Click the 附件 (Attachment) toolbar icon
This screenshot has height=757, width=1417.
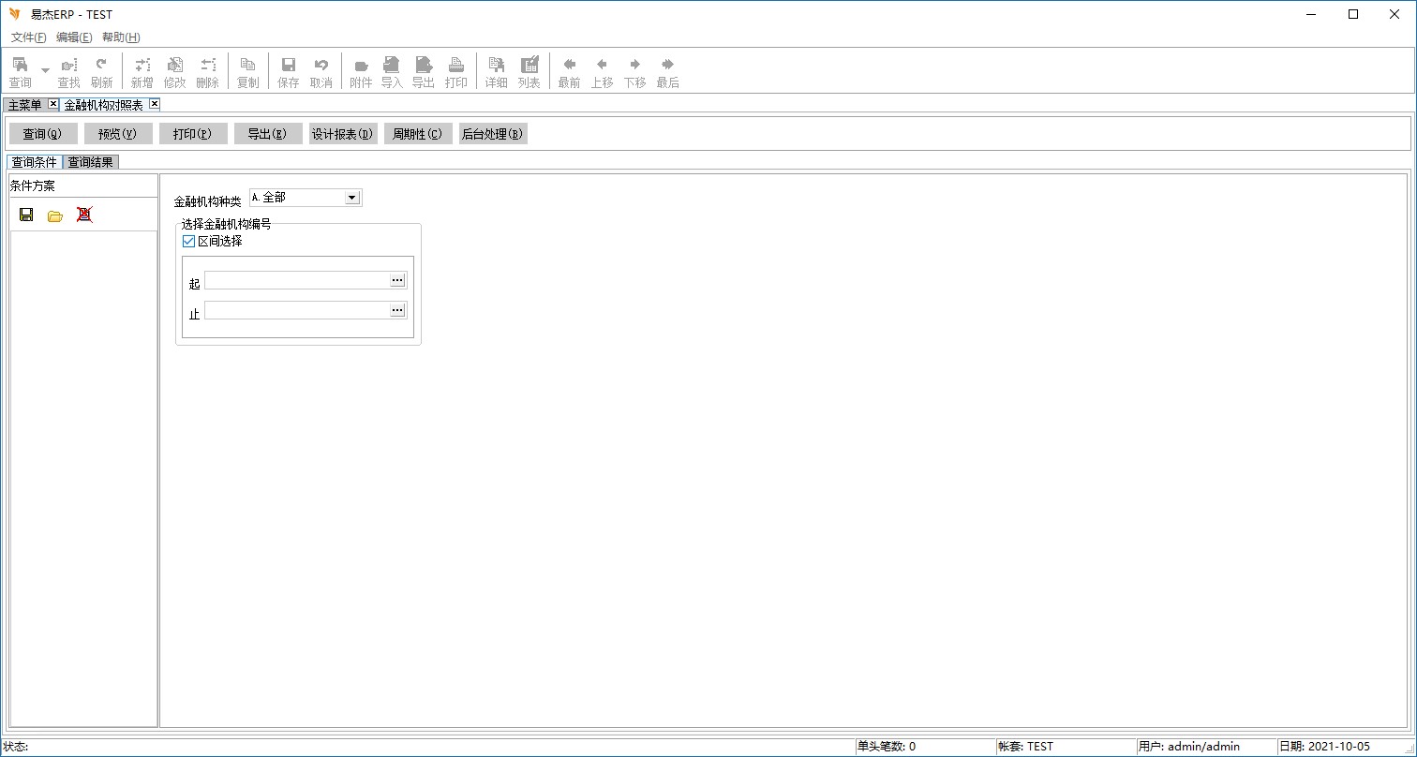[361, 71]
